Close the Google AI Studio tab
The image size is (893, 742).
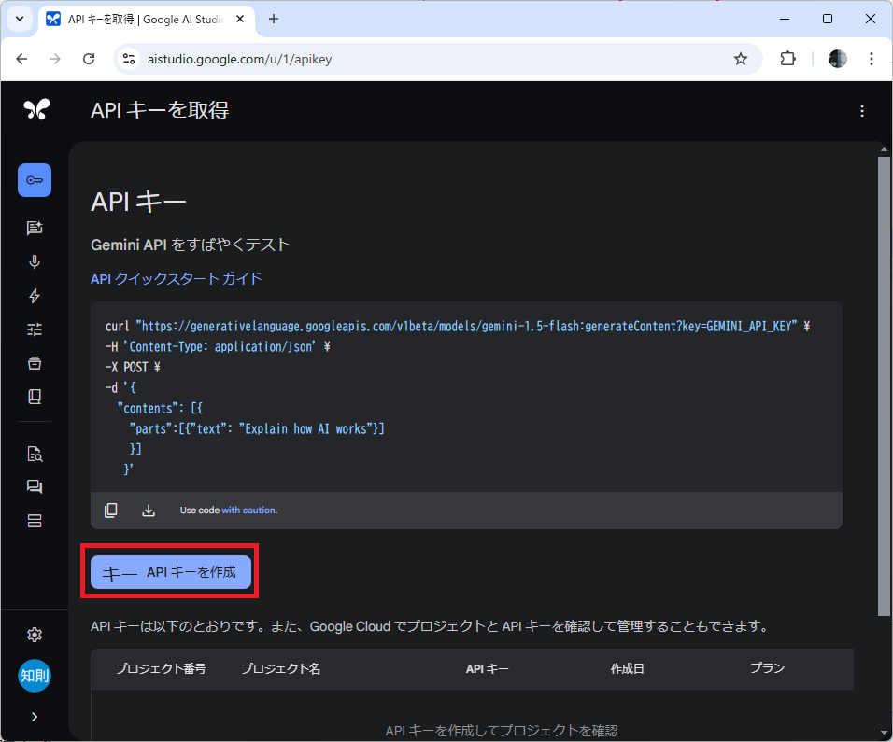(240, 19)
